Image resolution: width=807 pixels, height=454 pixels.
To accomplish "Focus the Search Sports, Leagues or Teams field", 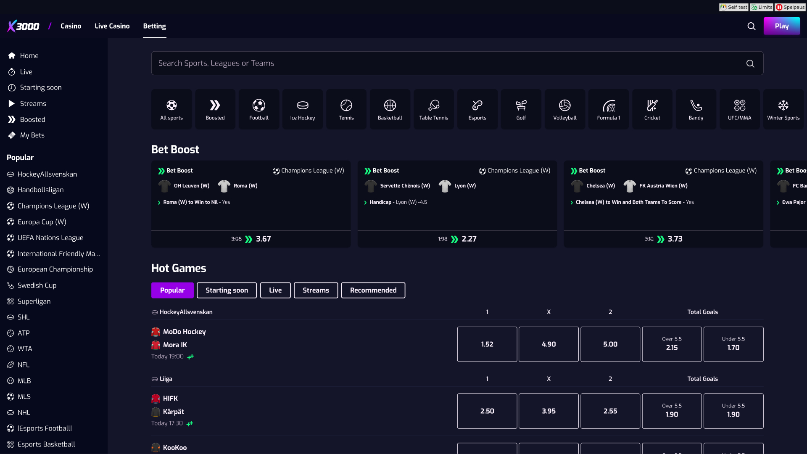I will [457, 63].
